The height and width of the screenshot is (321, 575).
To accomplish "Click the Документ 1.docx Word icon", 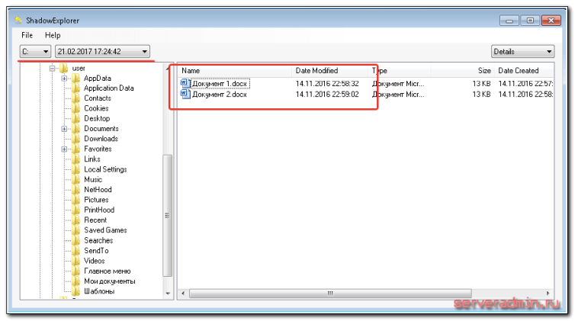I will click(x=185, y=84).
